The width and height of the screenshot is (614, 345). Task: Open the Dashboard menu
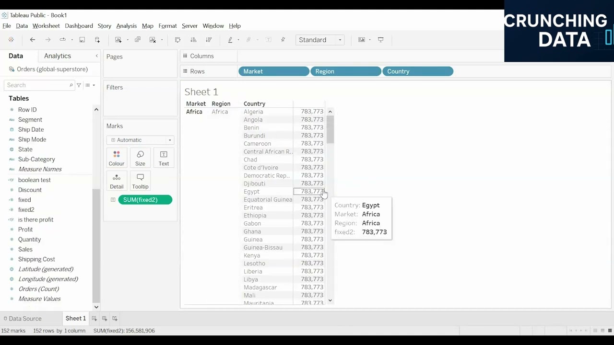[79, 26]
